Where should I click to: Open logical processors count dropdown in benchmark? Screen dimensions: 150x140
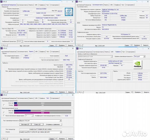[29, 116]
